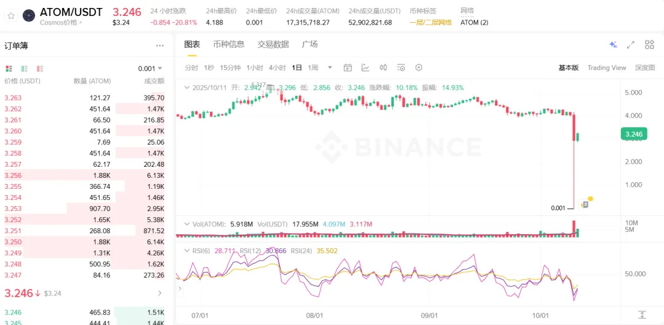This screenshot has height=325, width=664.
Task: Select the 4小时 chart interval
Action: [x=277, y=67]
